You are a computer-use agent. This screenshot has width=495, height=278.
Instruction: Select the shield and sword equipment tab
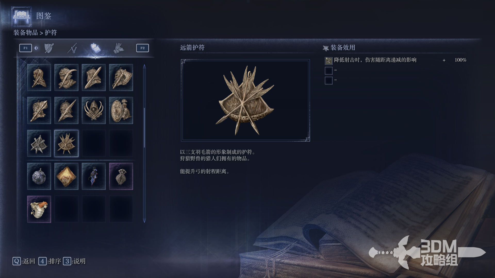(x=49, y=48)
